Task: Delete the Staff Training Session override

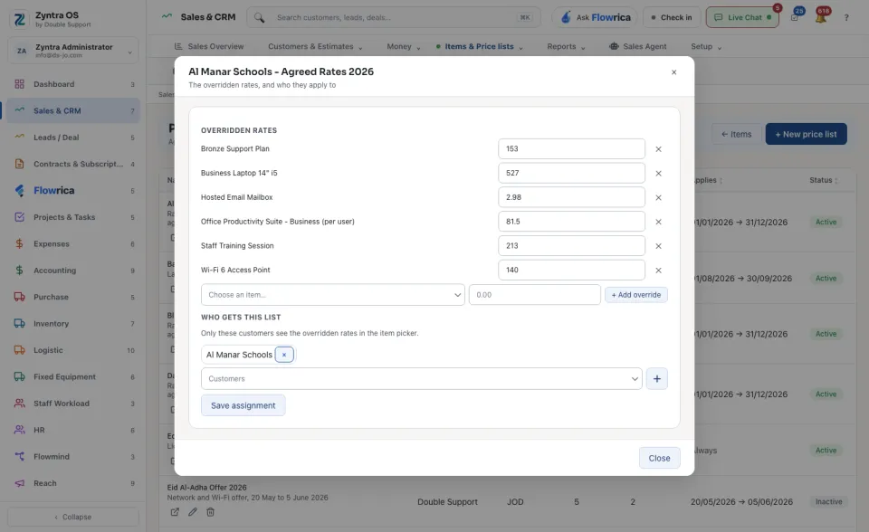Action: click(x=658, y=246)
